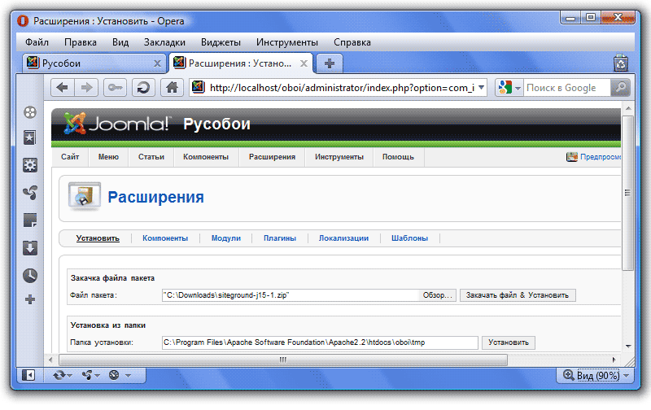Screen dimensions: 651x410
Task: Open the Плагины extensions link
Action: [x=279, y=238]
